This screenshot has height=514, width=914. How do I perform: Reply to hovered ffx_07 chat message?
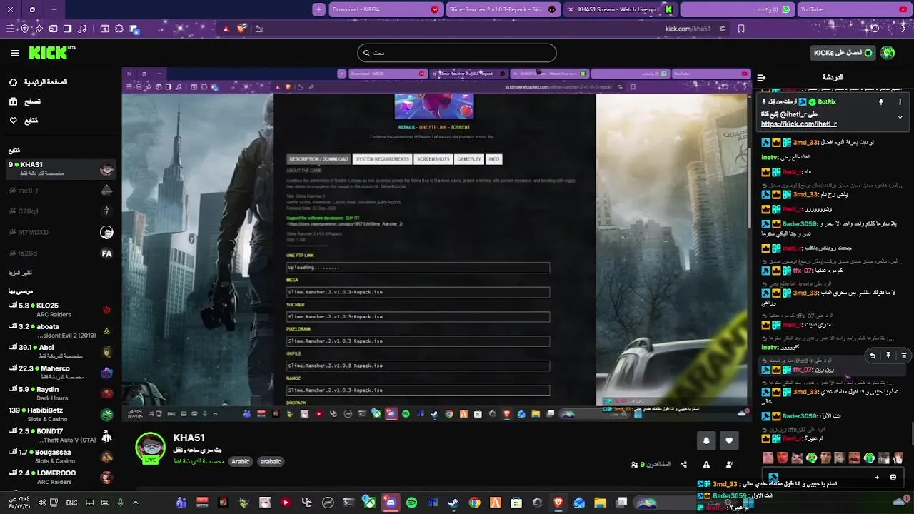(x=873, y=356)
